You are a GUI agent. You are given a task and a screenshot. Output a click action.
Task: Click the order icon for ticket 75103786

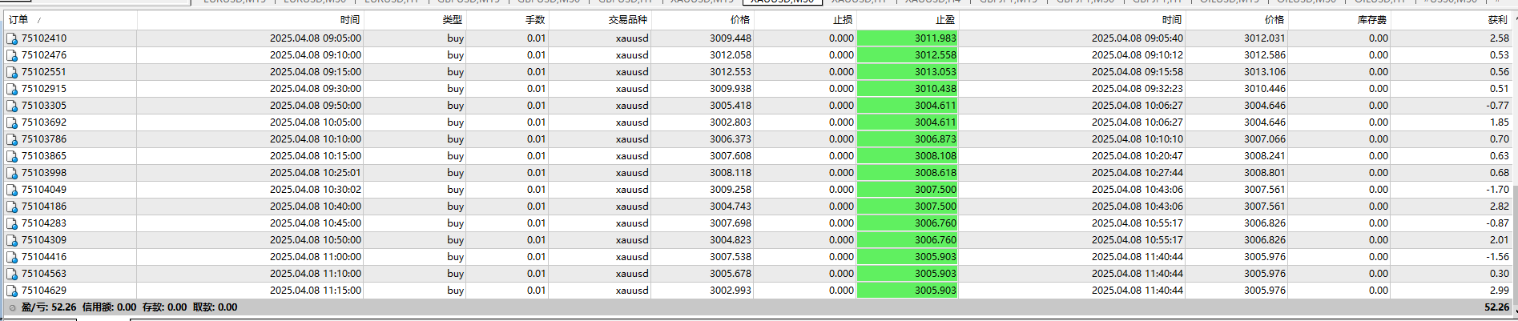click(x=12, y=139)
